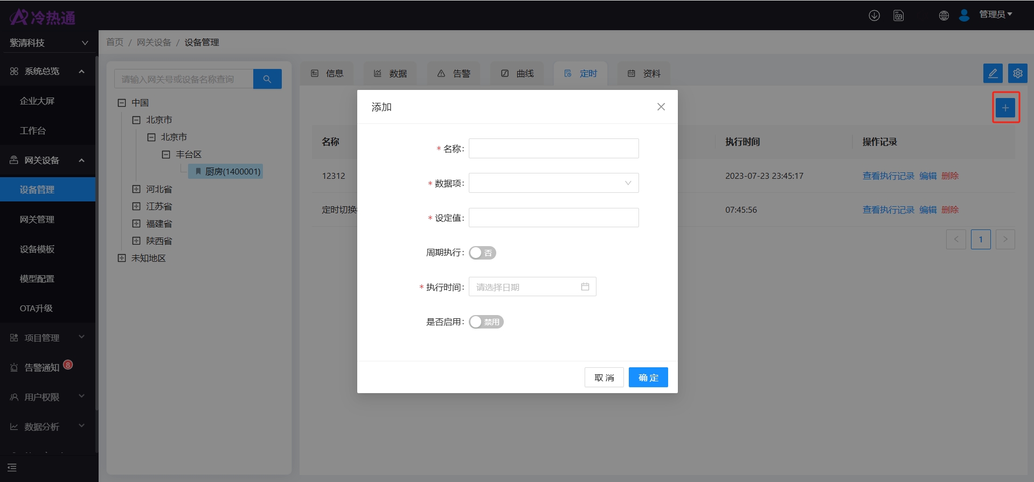
Task: Collapse the 中国 tree node
Action: (x=122, y=103)
